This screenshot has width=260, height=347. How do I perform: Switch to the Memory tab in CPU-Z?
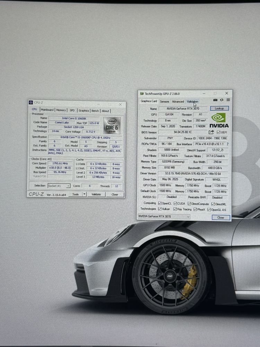coord(61,110)
